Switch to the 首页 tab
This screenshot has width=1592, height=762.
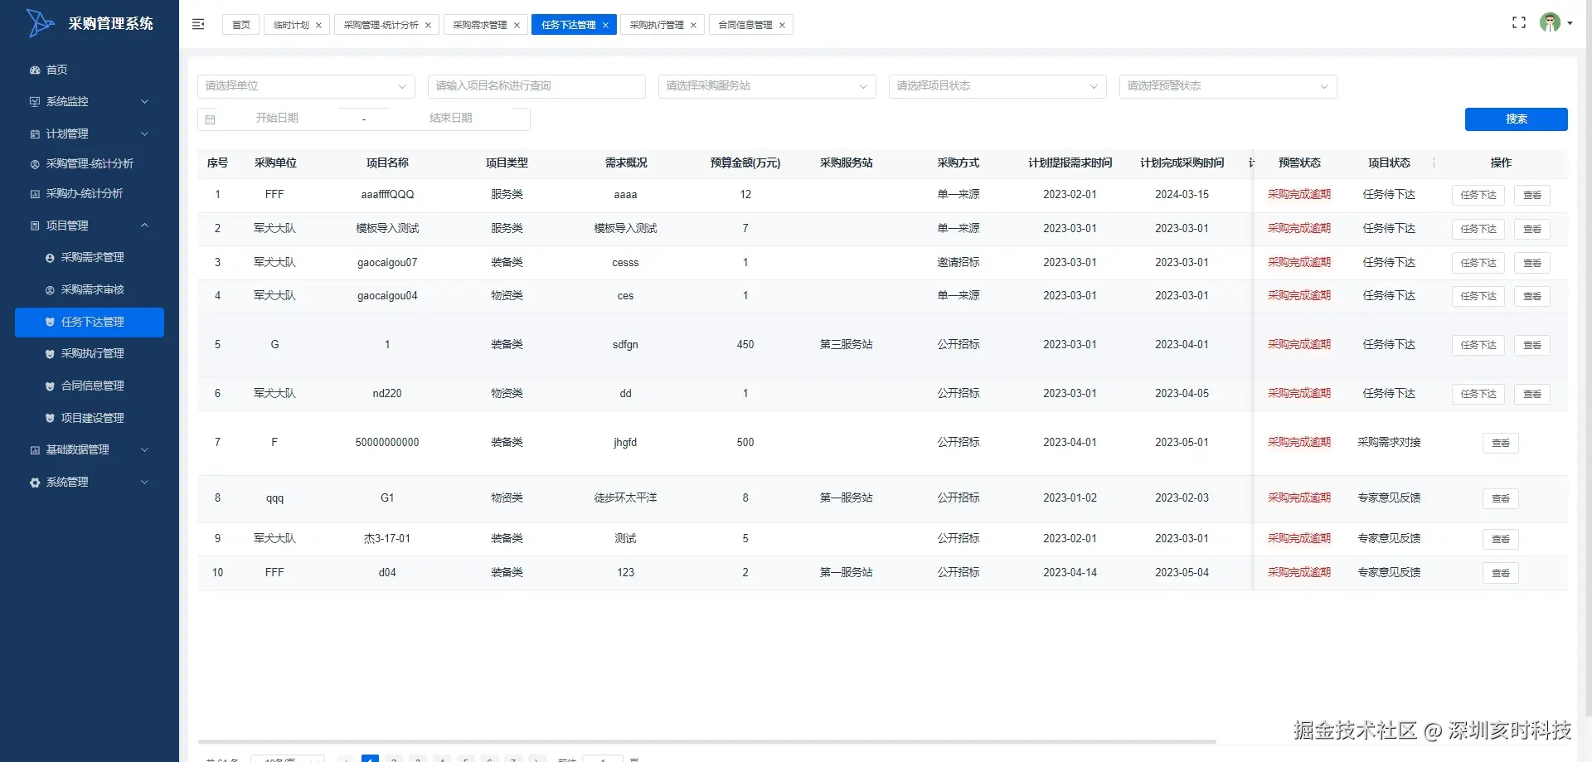241,25
